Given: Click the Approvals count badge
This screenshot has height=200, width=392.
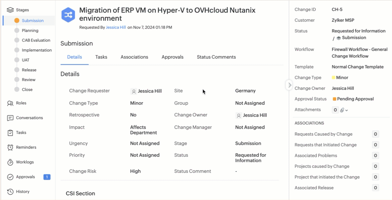Looking at the screenshot, I should click(47, 177).
